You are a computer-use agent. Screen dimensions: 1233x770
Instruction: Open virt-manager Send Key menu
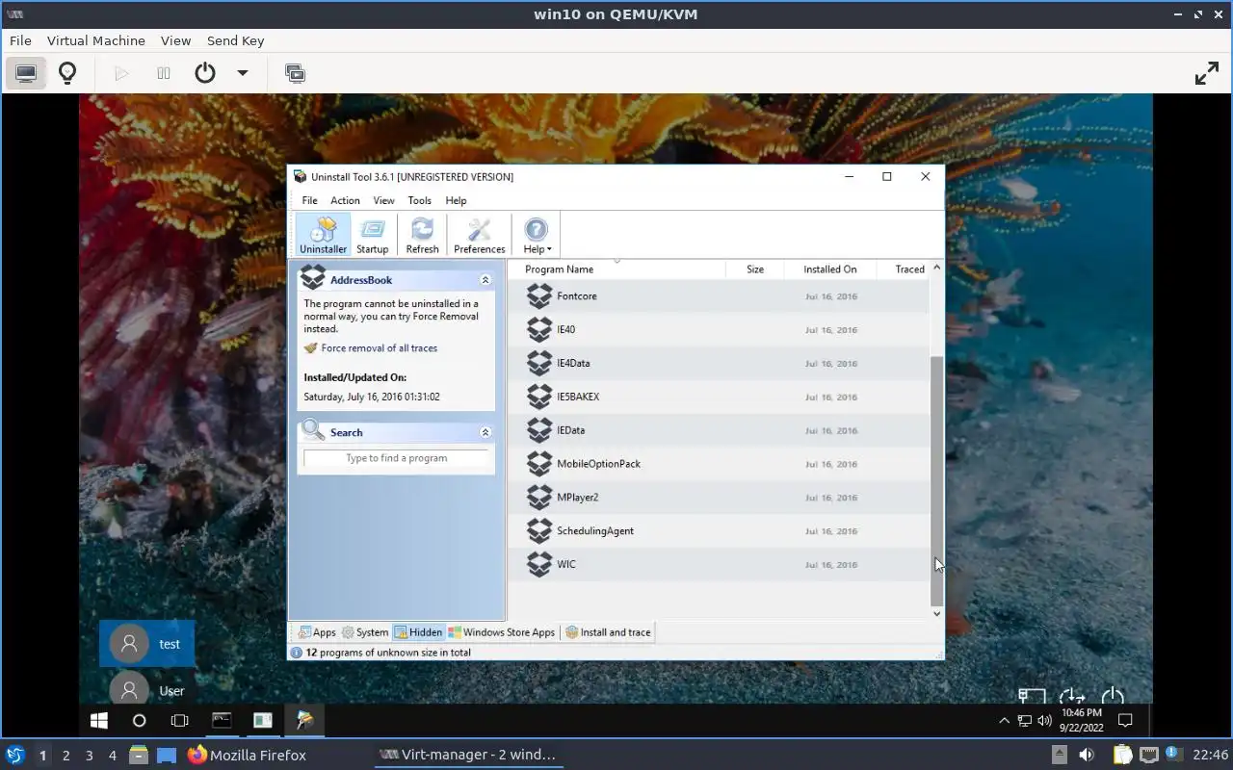click(x=235, y=40)
